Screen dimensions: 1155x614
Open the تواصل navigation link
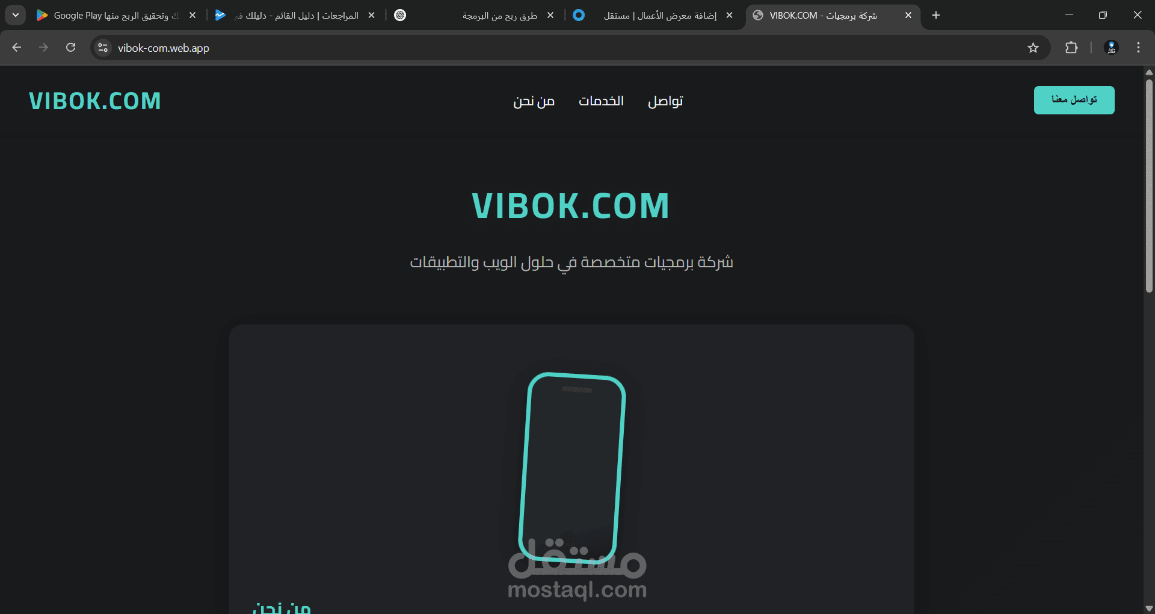click(665, 101)
